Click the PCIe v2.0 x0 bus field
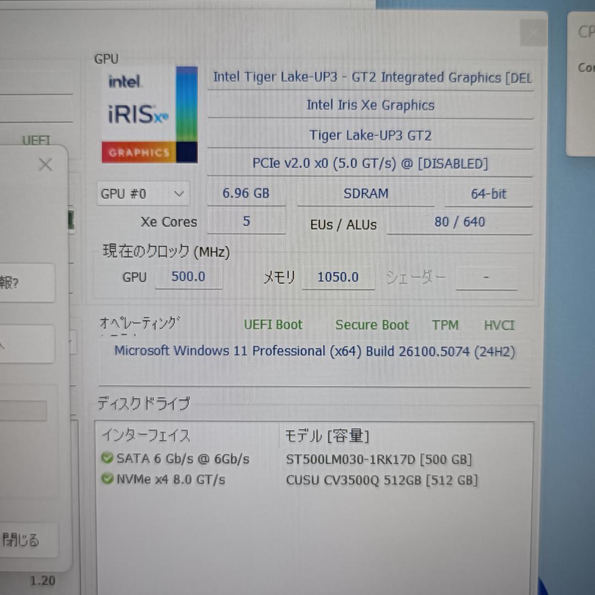The width and height of the screenshot is (595, 595). tap(370, 164)
